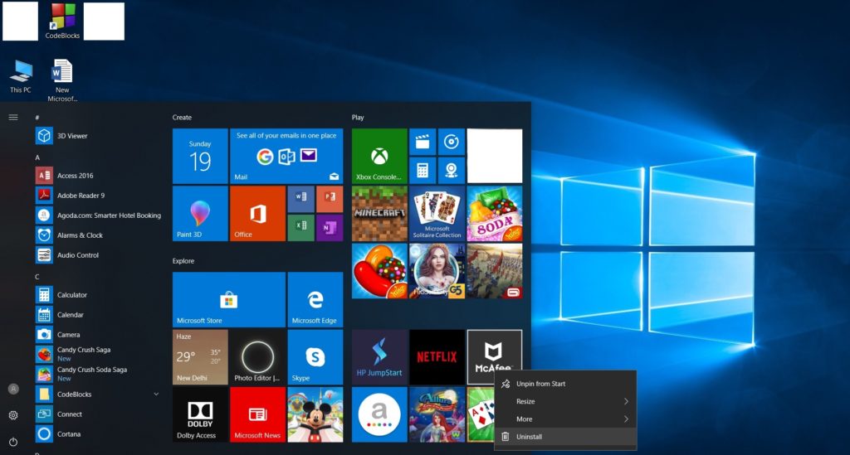This screenshot has height=455, width=850.
Task: Open the HP JumpStart tile
Action: pyautogui.click(x=379, y=357)
